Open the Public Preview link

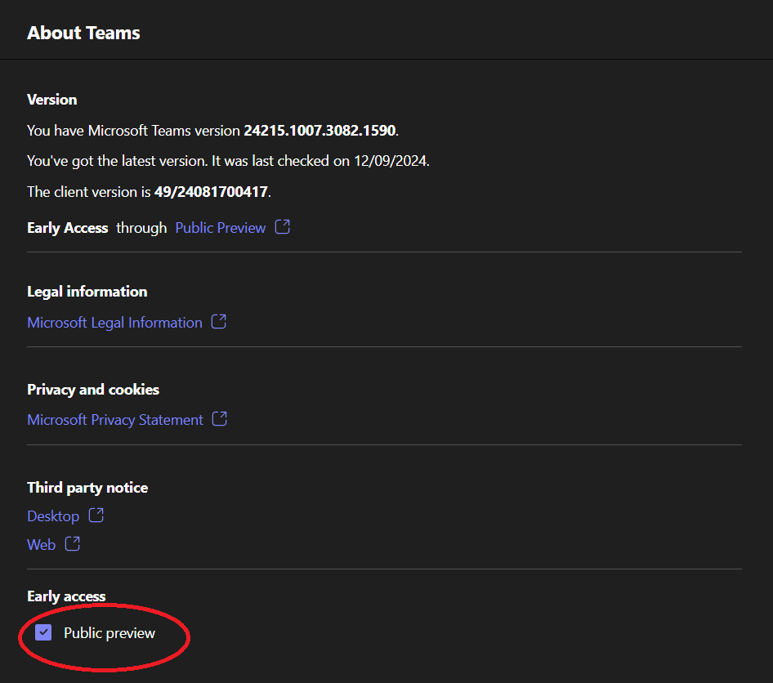coord(221,228)
